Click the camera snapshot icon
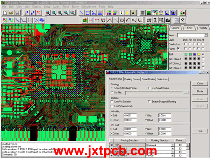The height and width of the screenshot is (158, 210). point(168,21)
